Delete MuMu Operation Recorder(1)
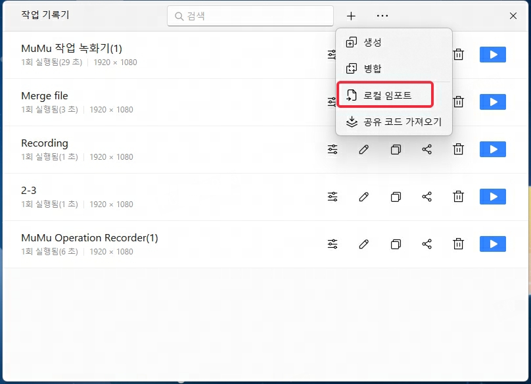The image size is (531, 384). [458, 244]
